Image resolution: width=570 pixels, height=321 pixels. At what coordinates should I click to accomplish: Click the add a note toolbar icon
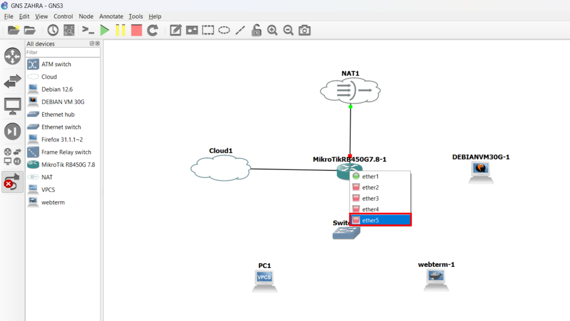[176, 30]
